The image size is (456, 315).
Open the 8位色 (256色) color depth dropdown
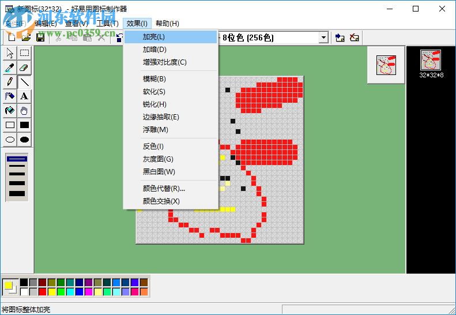[x=323, y=37]
